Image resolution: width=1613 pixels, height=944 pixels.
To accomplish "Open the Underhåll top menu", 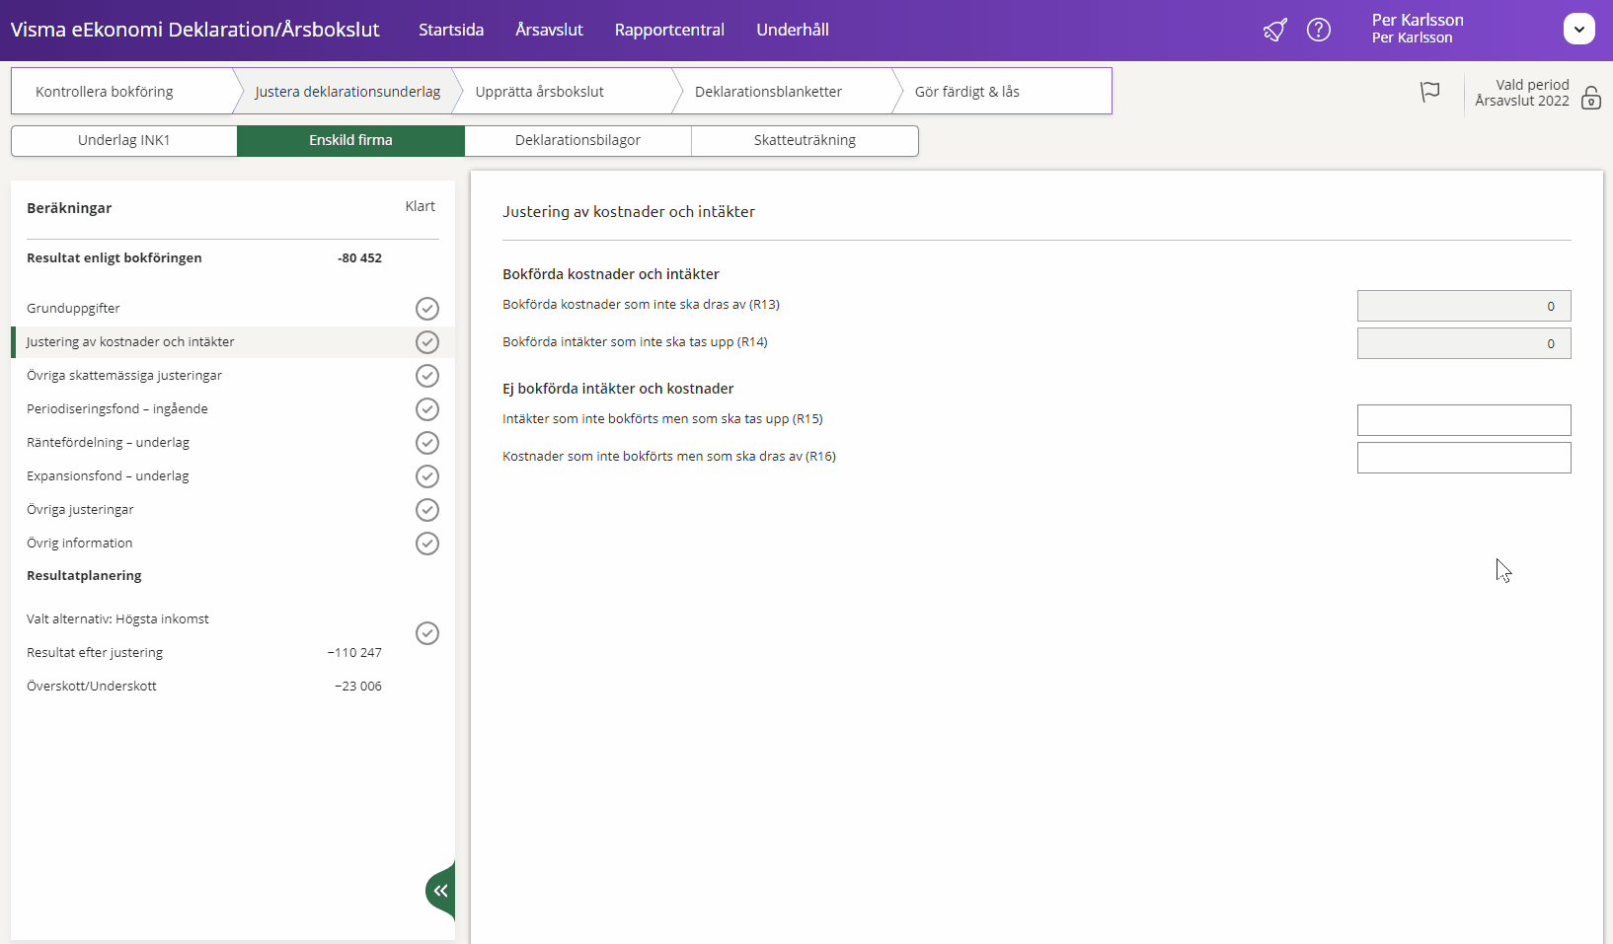I will 792,30.
